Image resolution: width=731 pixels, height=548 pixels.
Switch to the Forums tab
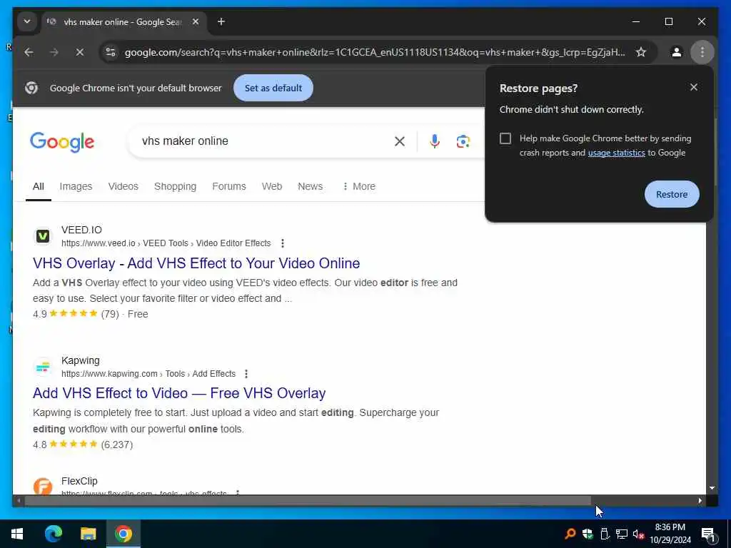coord(229,186)
